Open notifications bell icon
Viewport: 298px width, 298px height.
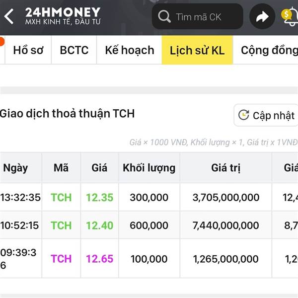click(x=289, y=16)
